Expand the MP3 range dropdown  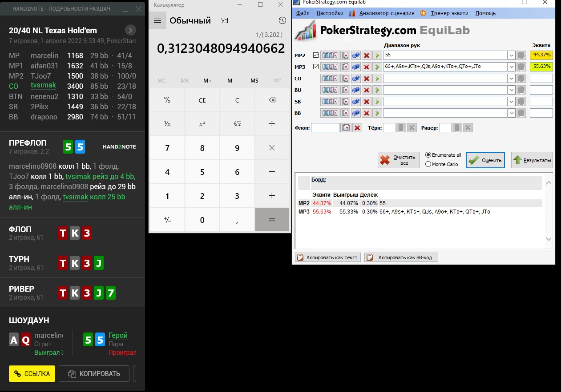click(x=512, y=67)
